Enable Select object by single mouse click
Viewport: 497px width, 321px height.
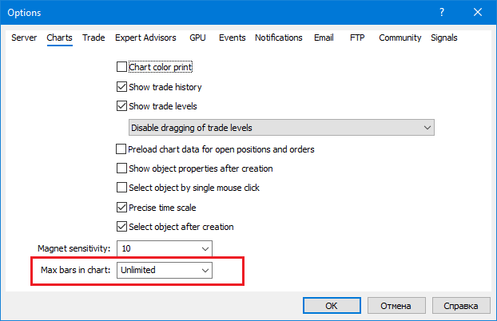pyautogui.click(x=122, y=188)
